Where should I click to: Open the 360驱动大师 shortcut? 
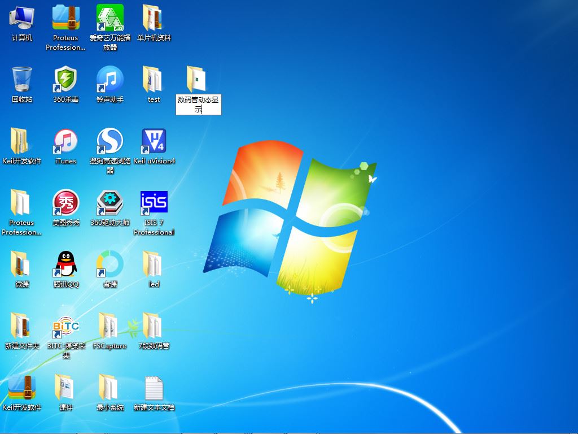click(x=110, y=202)
